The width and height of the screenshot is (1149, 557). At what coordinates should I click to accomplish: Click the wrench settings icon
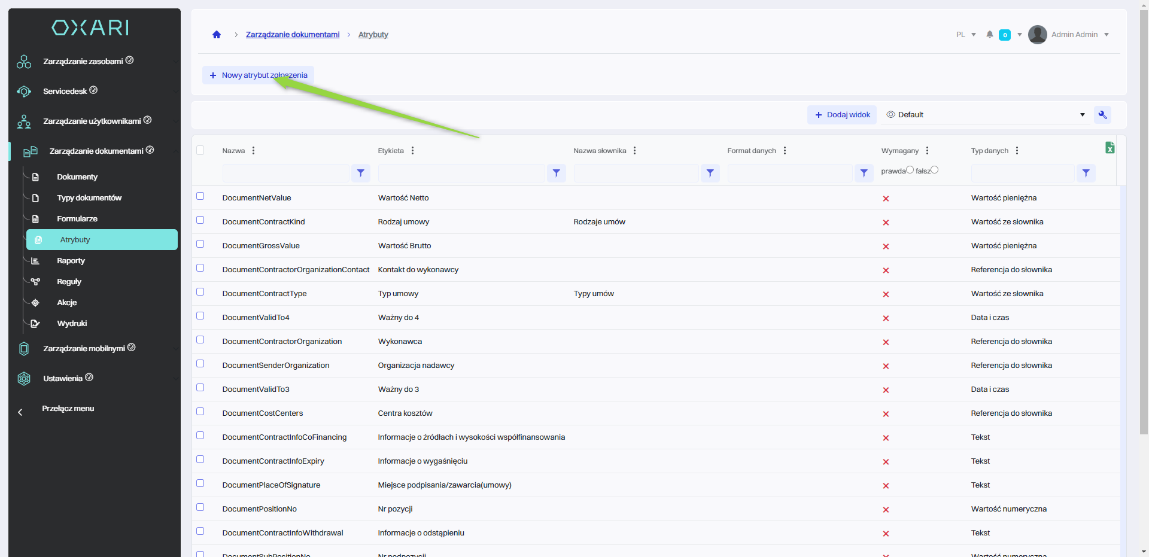click(x=1102, y=115)
